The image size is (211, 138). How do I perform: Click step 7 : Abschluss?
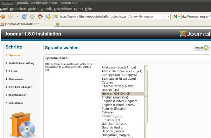[14, 103]
